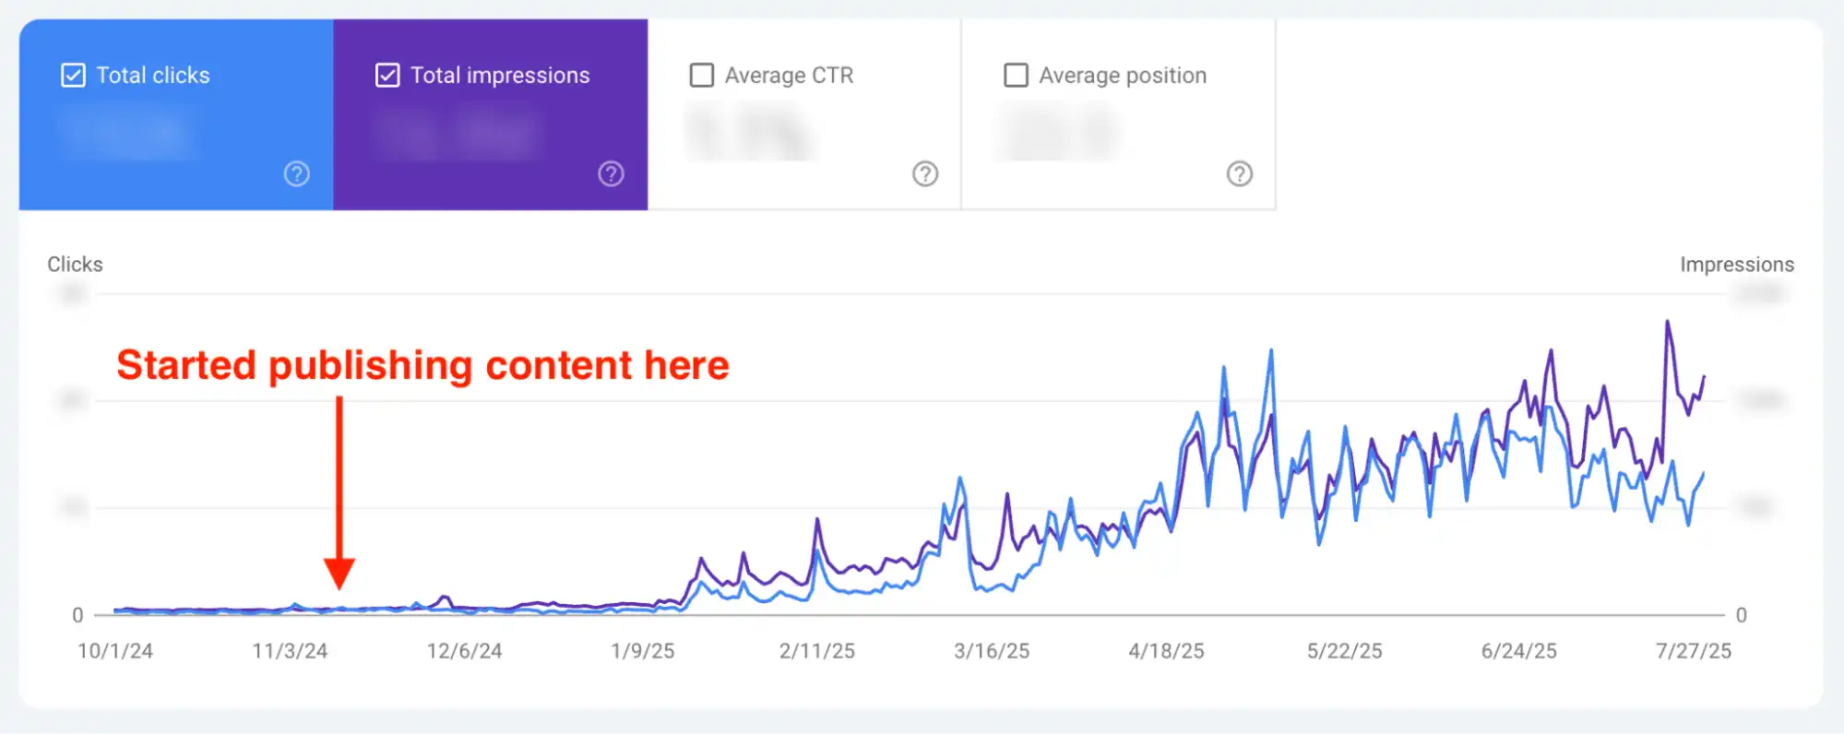
Task: Select the Total impressions metric card
Action: (x=490, y=113)
